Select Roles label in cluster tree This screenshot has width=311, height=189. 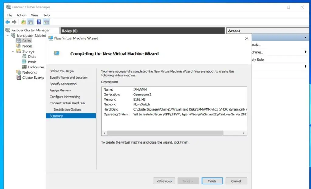coord(27,41)
